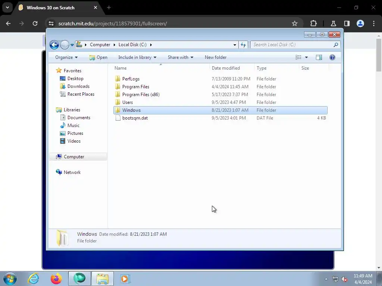Show hidden system tray icons
This screenshot has height=286, width=382.
tap(326, 279)
